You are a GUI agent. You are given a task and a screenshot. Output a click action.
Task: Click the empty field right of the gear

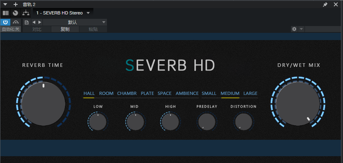(x=323, y=29)
